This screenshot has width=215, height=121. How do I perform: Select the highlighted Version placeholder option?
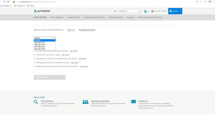45,40
